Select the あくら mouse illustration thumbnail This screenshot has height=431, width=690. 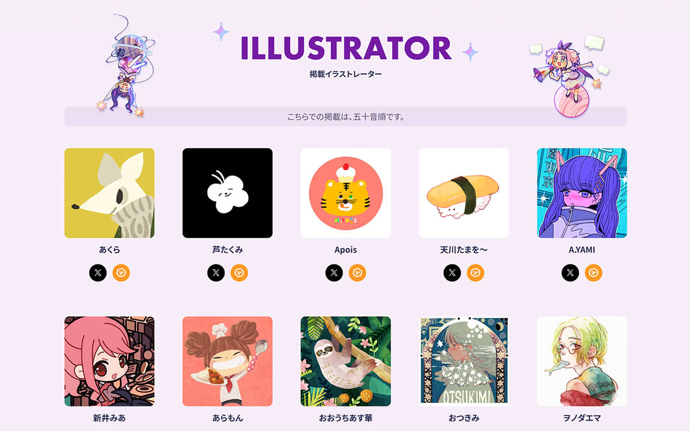[x=109, y=193]
